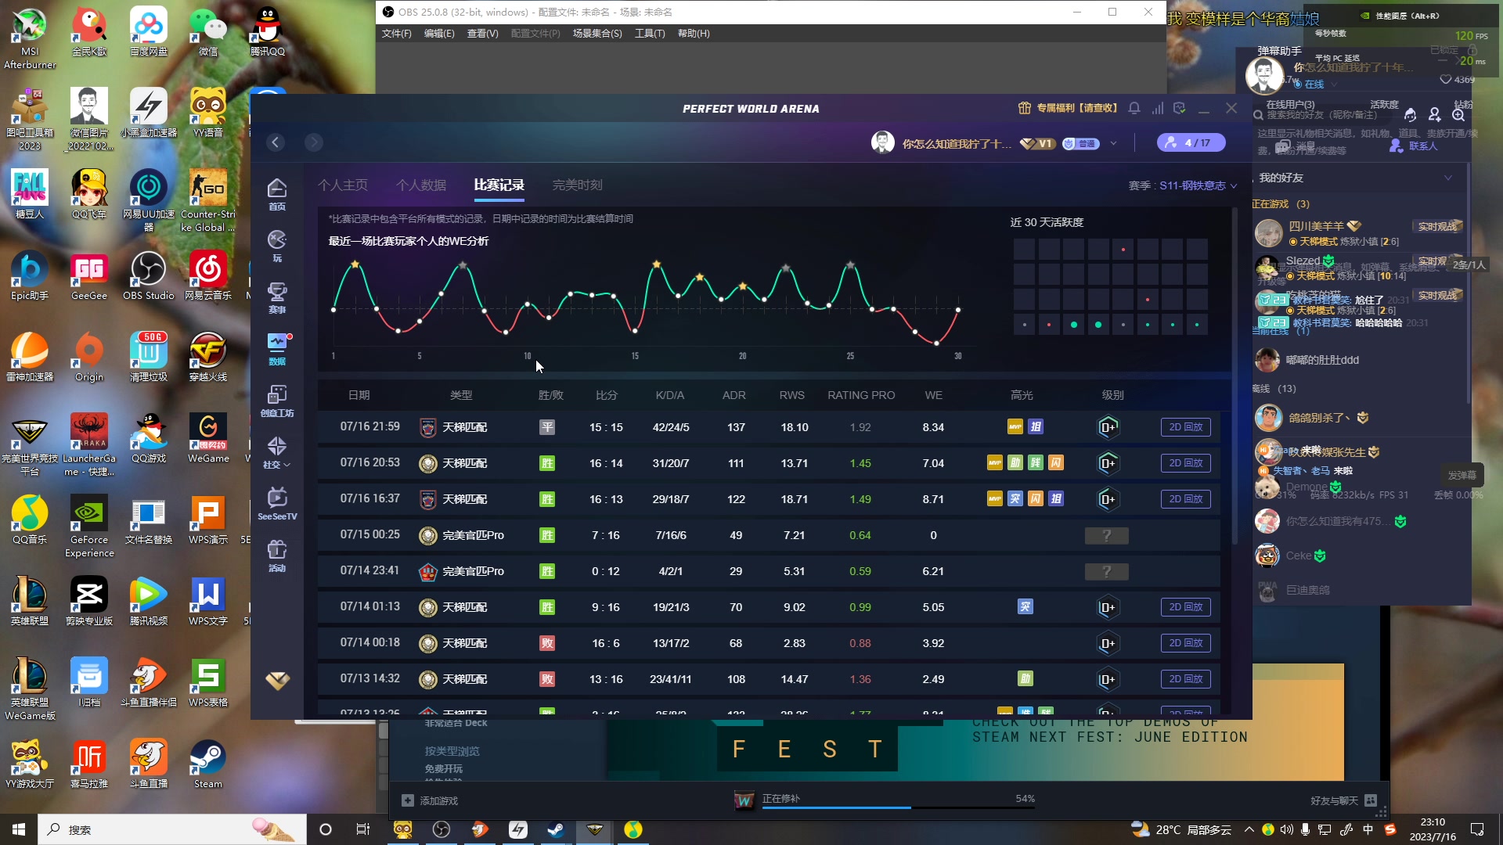This screenshot has width=1503, height=845.
Task: Toggle the 普通 mode switch beside V1
Action: (1081, 143)
